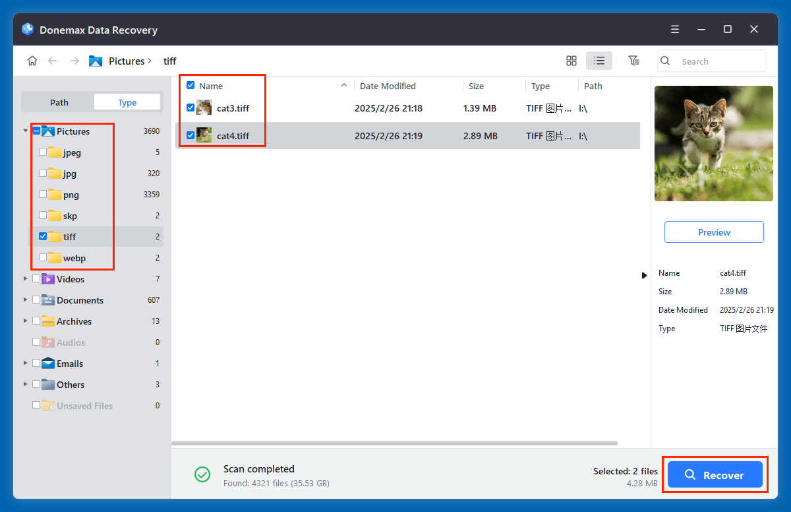Click the cat3.tiff file thumbnail icon
Viewport: 791px width, 512px height.
pos(204,108)
